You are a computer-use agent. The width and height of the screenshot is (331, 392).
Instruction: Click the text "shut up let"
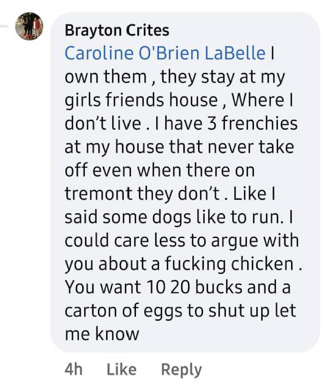tap(262, 310)
